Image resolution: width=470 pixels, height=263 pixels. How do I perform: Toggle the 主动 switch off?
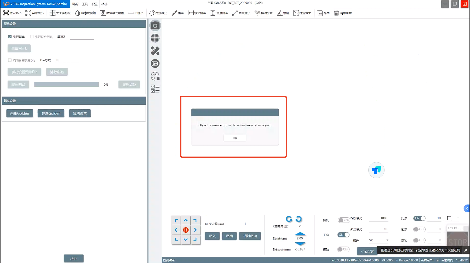[343, 235]
